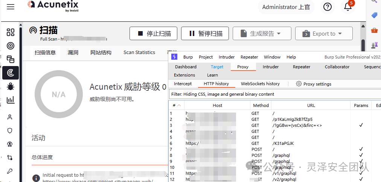381x182 pixels.
Task: Open Administrator 上官 account menu
Action: tap(286, 7)
